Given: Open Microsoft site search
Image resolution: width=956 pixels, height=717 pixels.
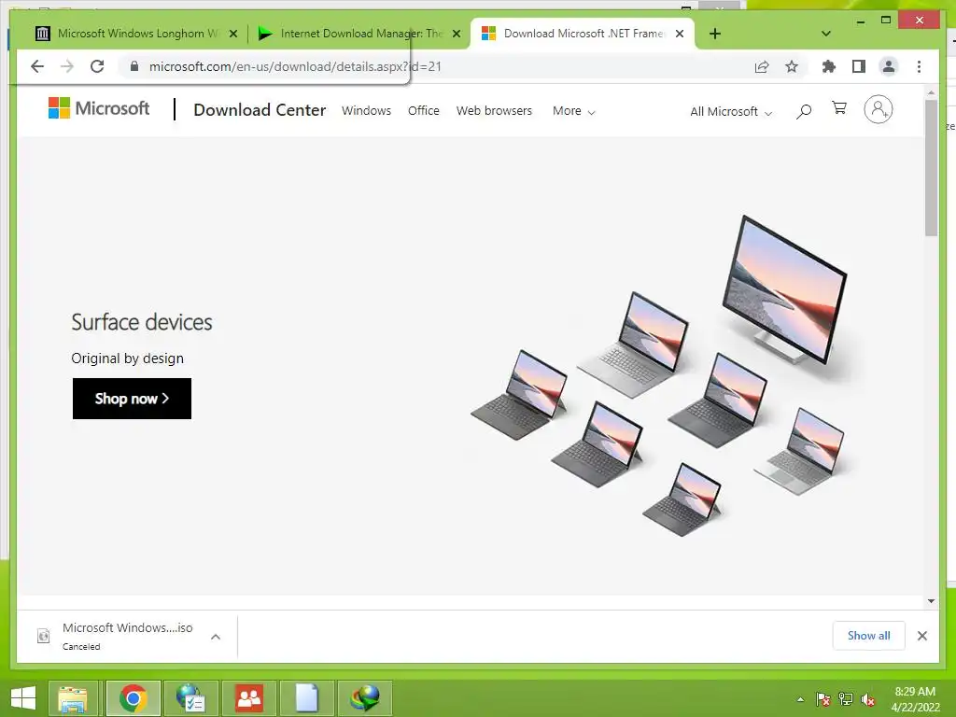Looking at the screenshot, I should 804,111.
